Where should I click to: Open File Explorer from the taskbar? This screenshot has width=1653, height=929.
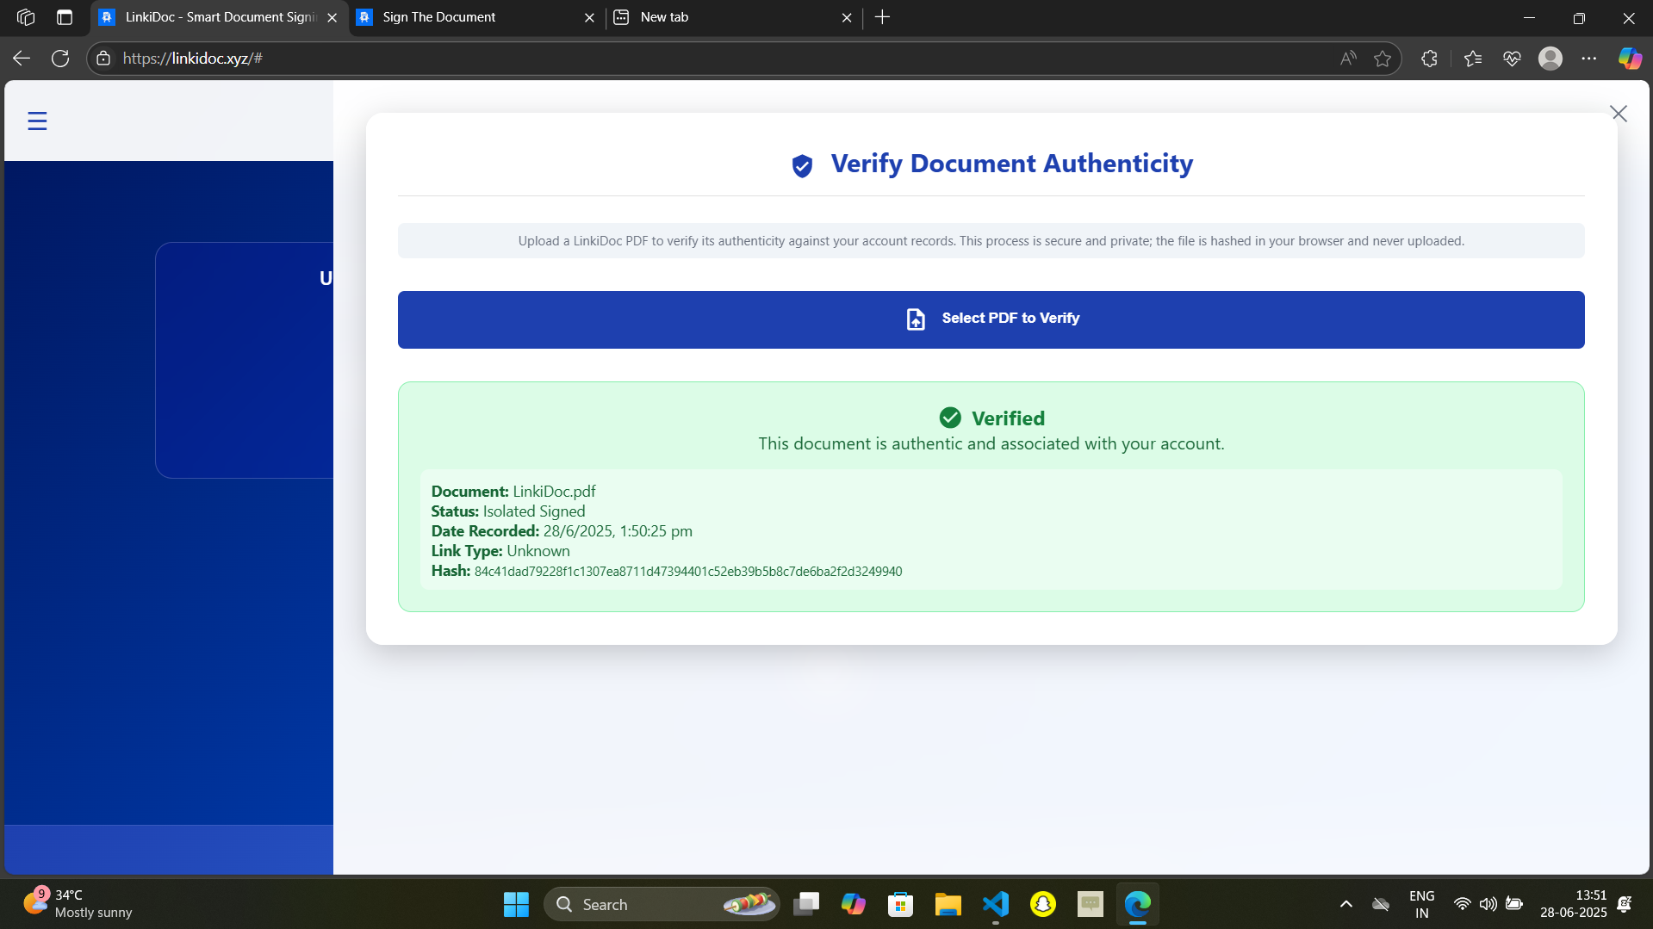tap(948, 904)
